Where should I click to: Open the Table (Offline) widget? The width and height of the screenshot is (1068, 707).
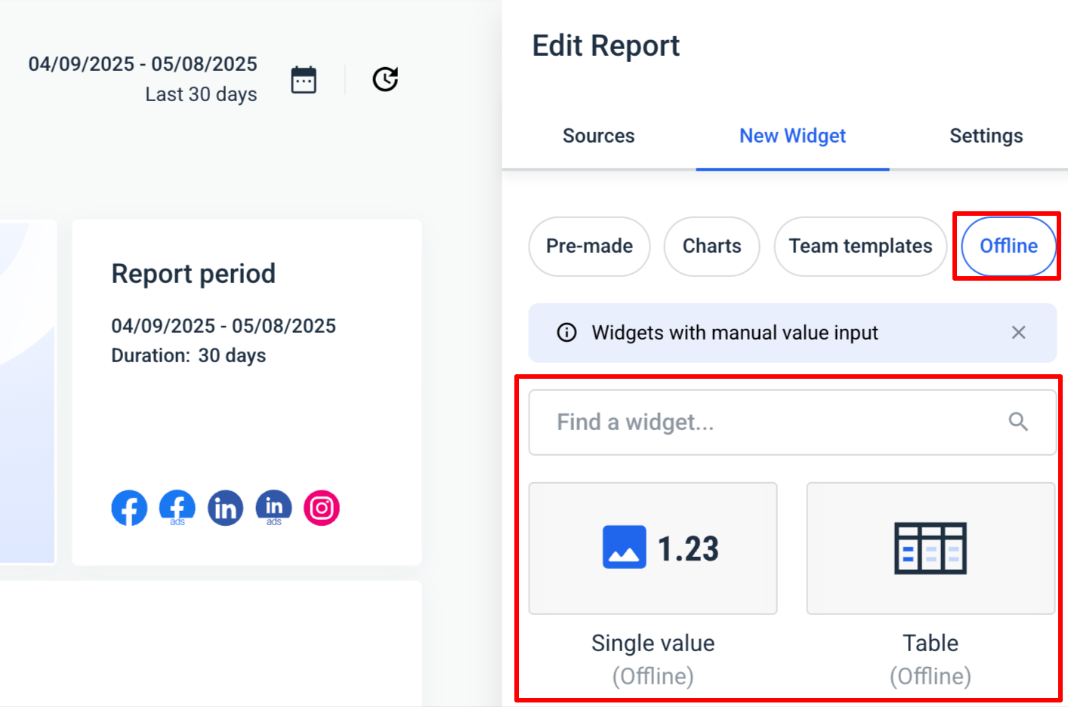(931, 549)
